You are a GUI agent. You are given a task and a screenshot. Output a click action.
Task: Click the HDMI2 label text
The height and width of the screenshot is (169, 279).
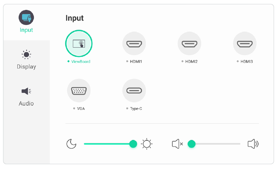(192, 61)
